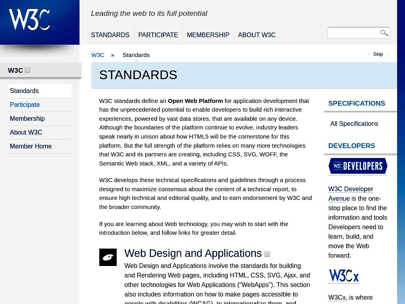Click the Standards breadcrumb text

click(136, 55)
